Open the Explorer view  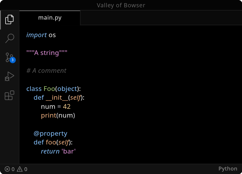click(10, 19)
